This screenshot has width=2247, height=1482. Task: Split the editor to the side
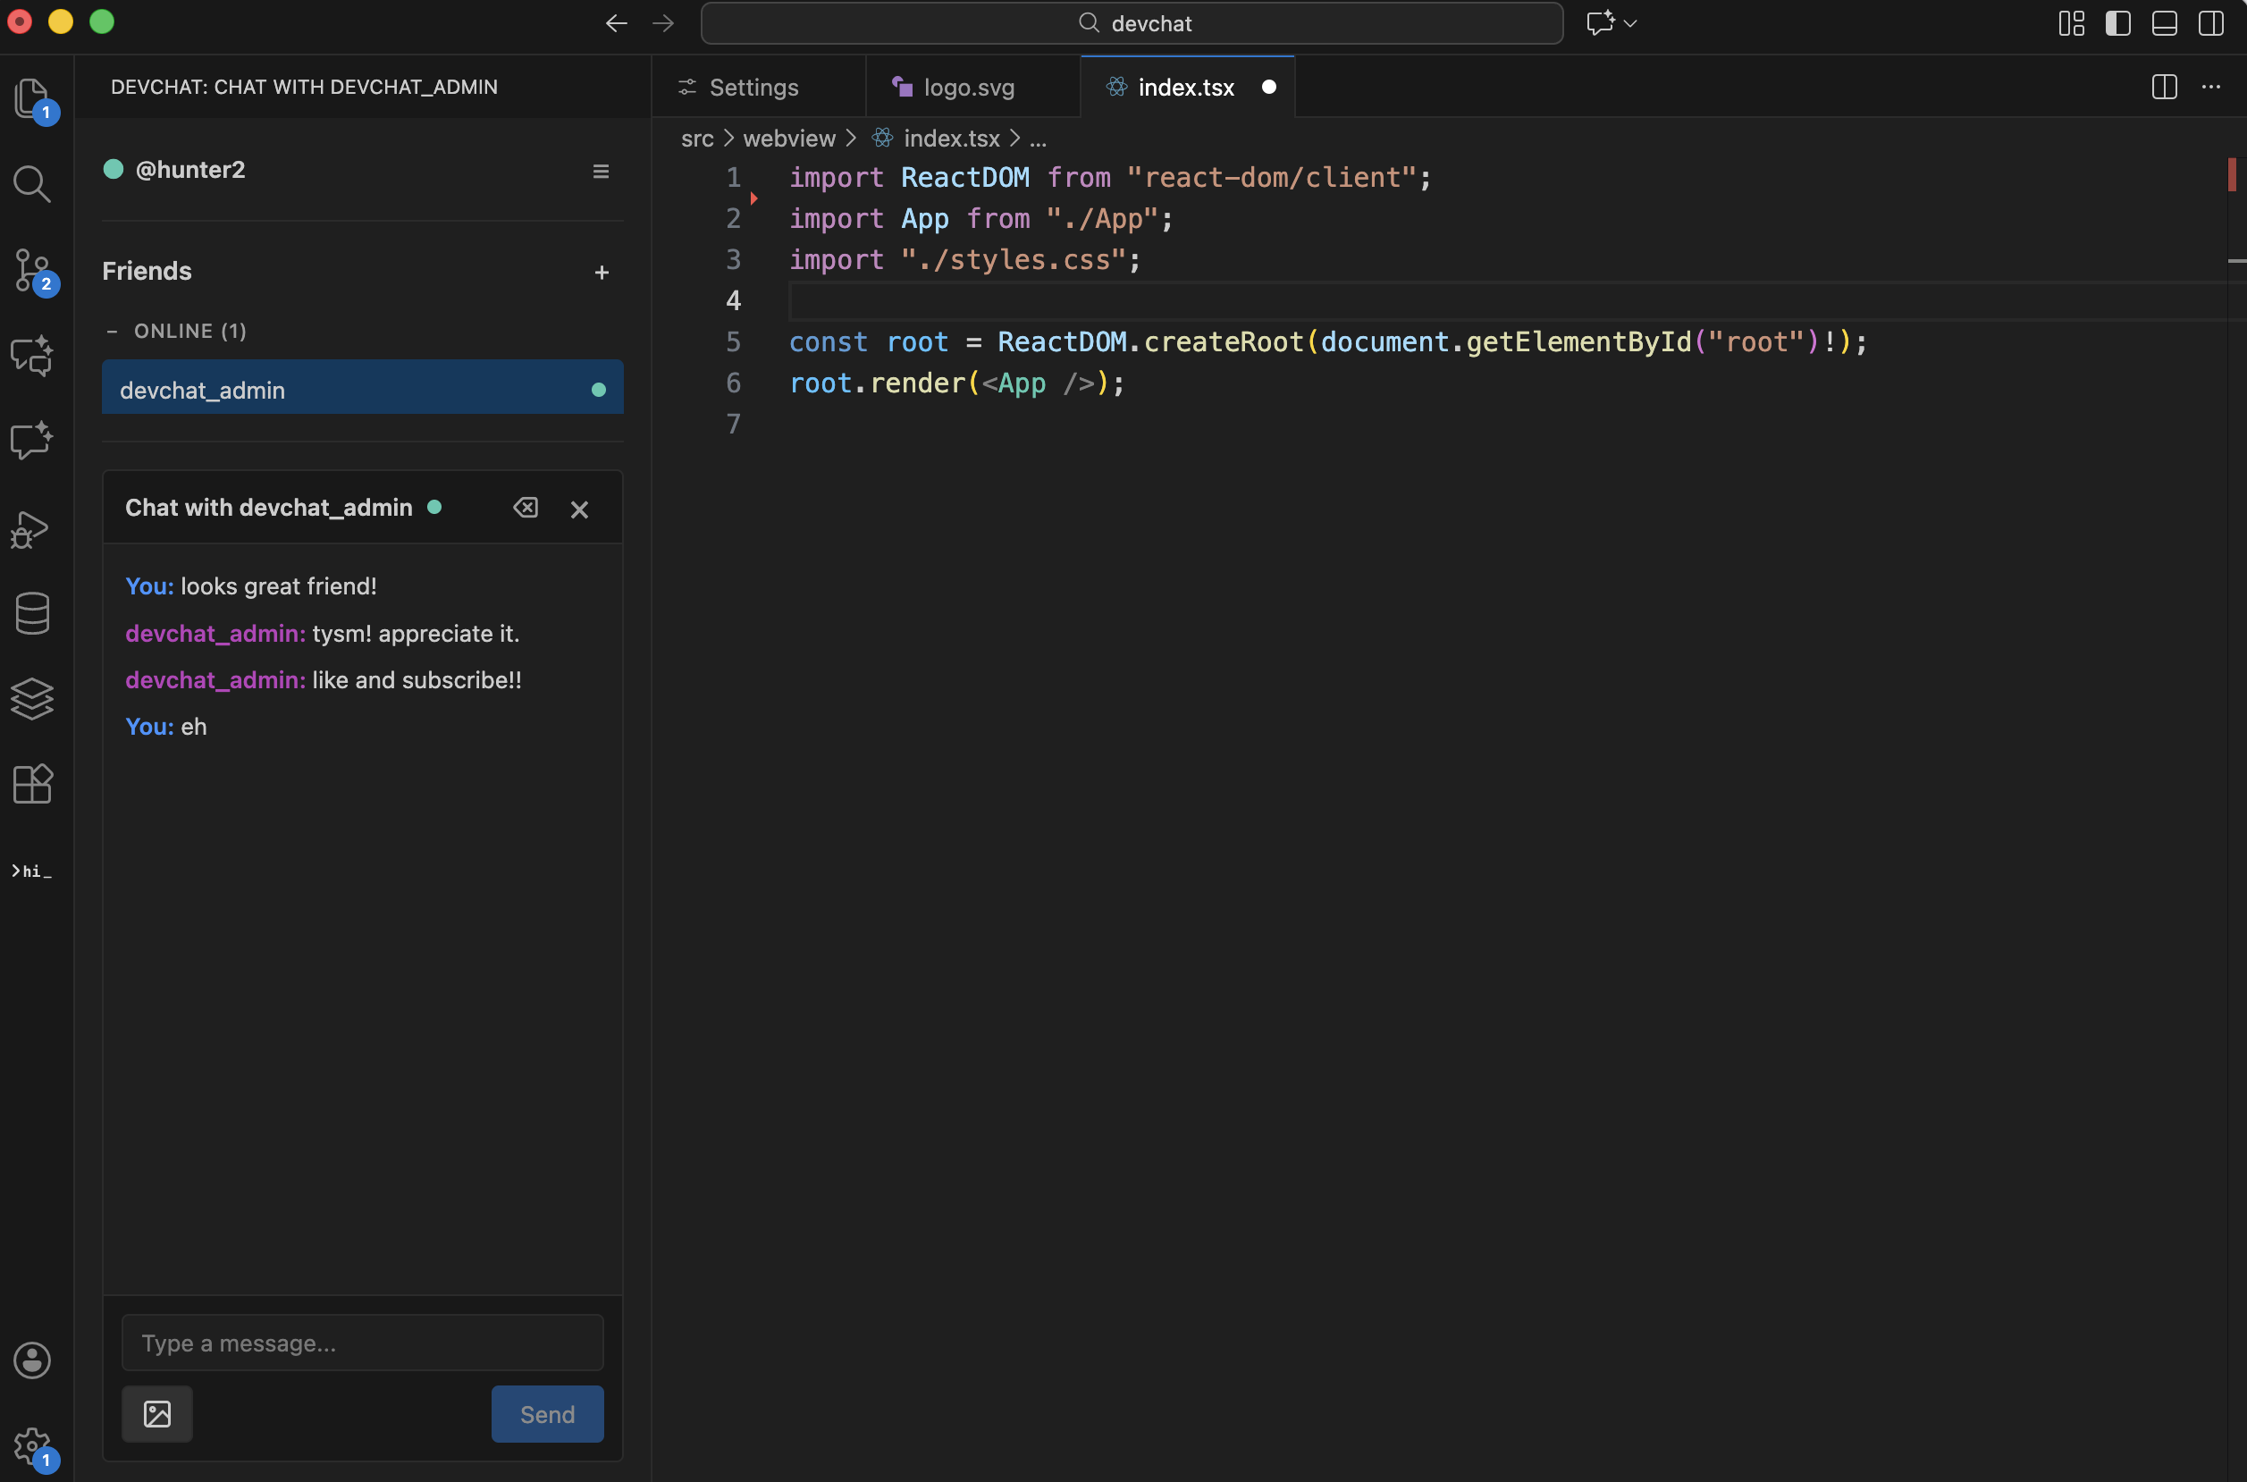(2164, 87)
